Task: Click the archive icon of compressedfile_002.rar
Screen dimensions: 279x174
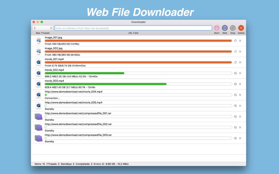Action: 38,127
